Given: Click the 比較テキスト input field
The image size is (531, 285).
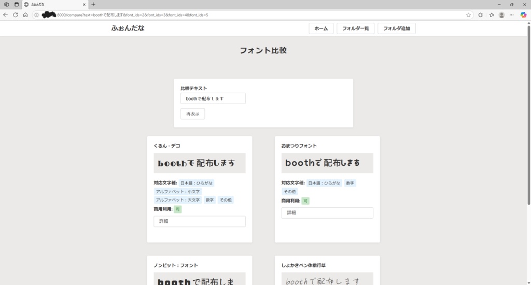Looking at the screenshot, I should [x=213, y=98].
